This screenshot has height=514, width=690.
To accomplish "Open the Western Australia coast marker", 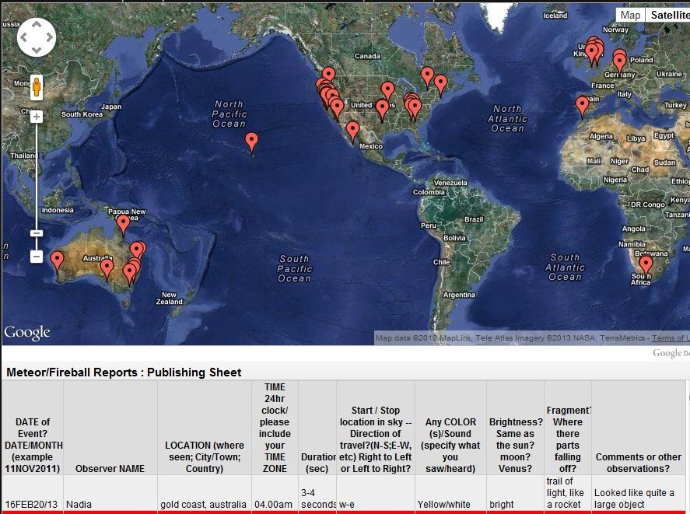I will coord(57,260).
